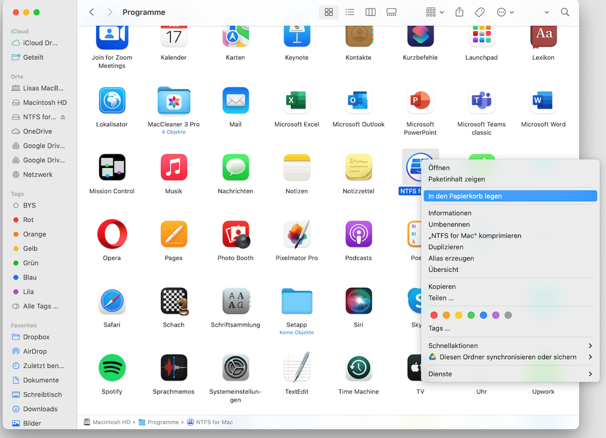Image resolution: width=606 pixels, height=438 pixels.
Task: Apply the red tag color
Action: click(434, 315)
